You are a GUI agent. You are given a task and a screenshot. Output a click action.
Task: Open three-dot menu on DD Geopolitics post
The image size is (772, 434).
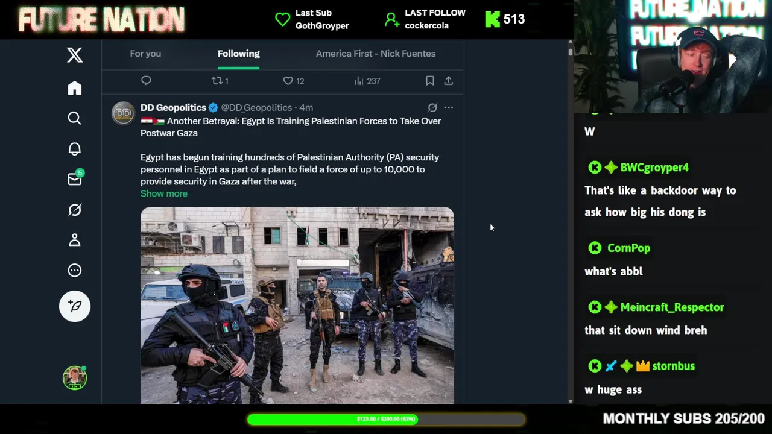pyautogui.click(x=448, y=108)
